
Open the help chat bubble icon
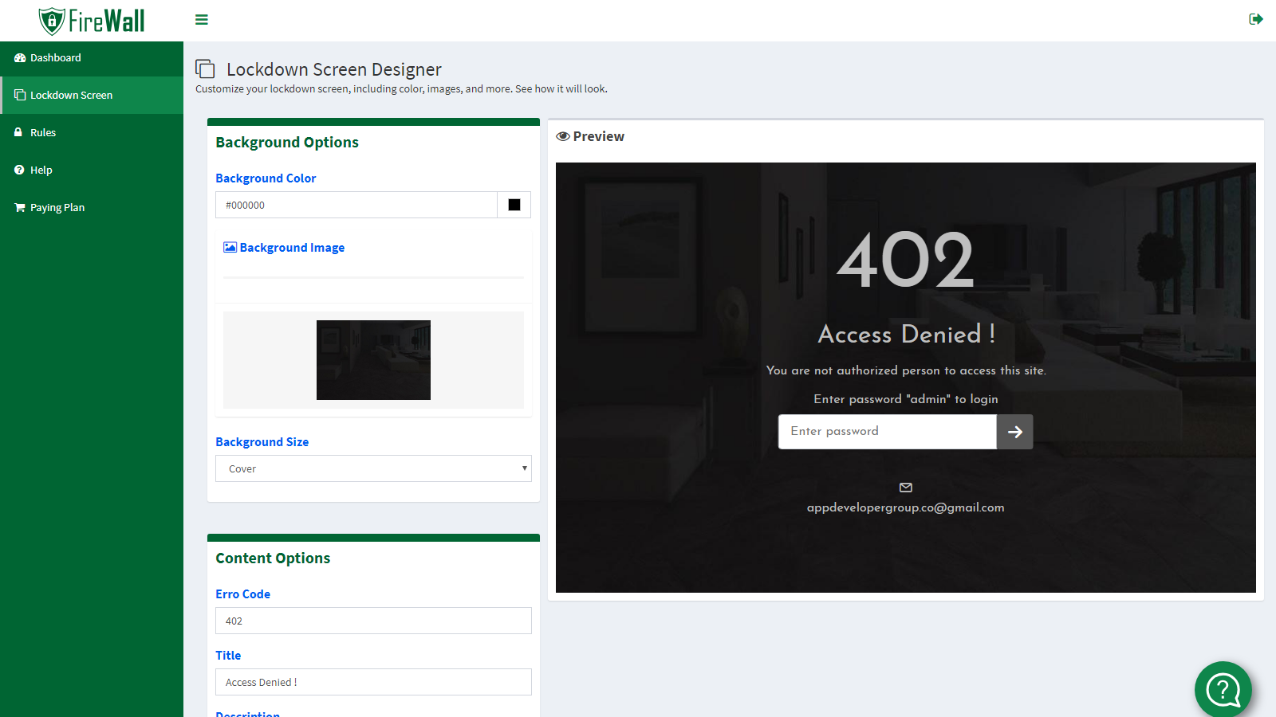(x=1223, y=689)
